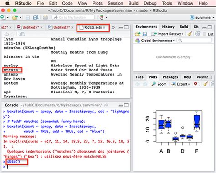The width and height of the screenshot is (216, 173).
Task: Expand the Global Environment selector
Action: [x=155, y=41]
